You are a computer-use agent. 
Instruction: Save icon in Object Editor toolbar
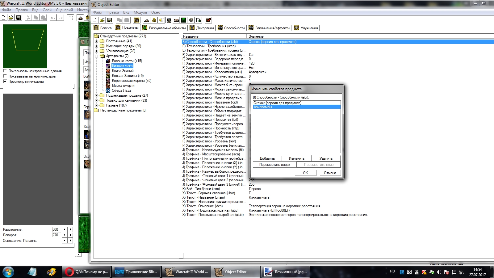pyautogui.click(x=110, y=20)
